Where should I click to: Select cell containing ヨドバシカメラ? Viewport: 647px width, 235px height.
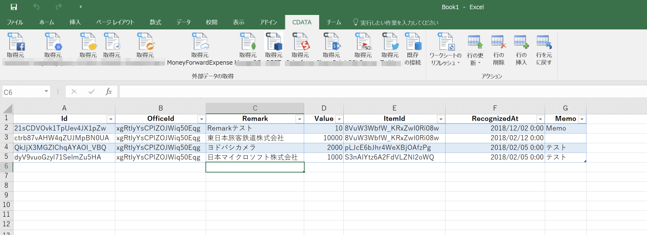(x=254, y=148)
